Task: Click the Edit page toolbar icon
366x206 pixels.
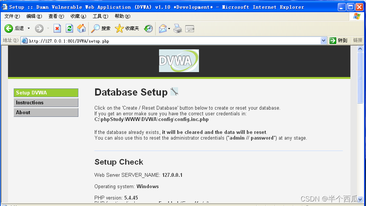Action: pyautogui.click(x=189, y=28)
